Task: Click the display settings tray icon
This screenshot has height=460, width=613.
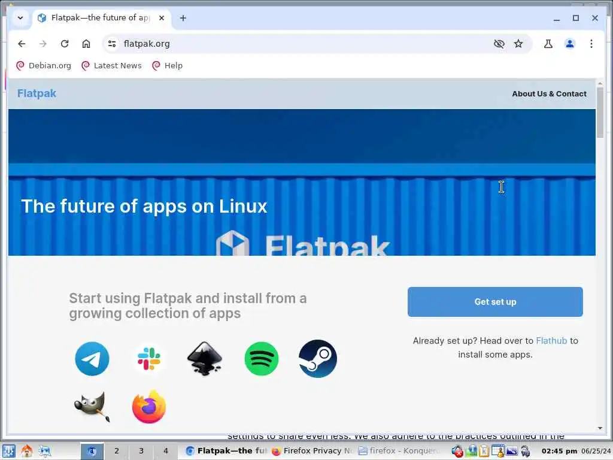Action: point(512,451)
